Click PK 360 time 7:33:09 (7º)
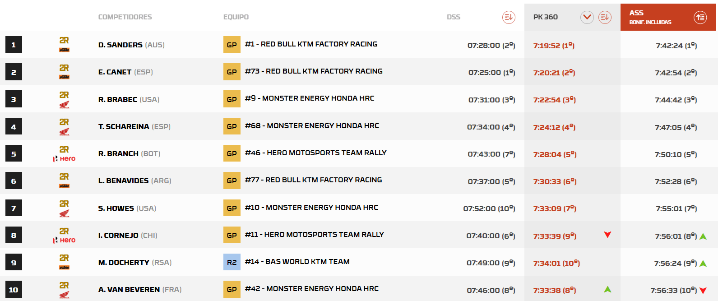This screenshot has height=301, width=718. (555, 209)
